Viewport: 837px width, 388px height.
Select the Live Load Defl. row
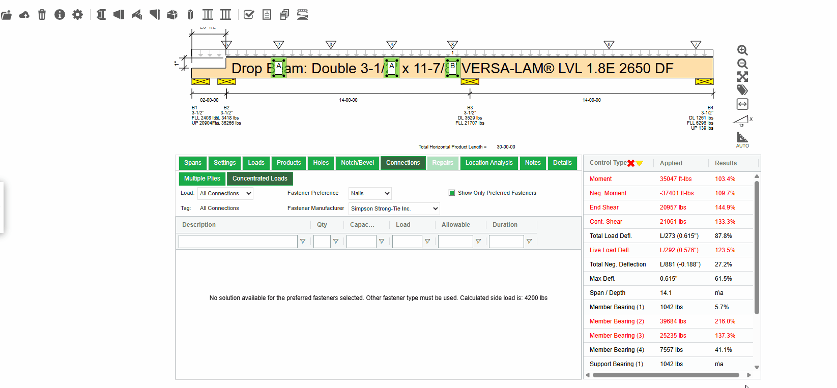[668, 250]
